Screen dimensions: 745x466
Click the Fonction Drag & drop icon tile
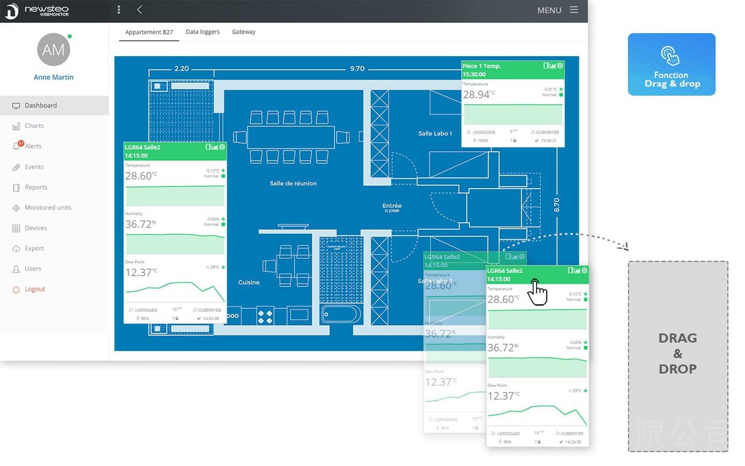pos(671,65)
